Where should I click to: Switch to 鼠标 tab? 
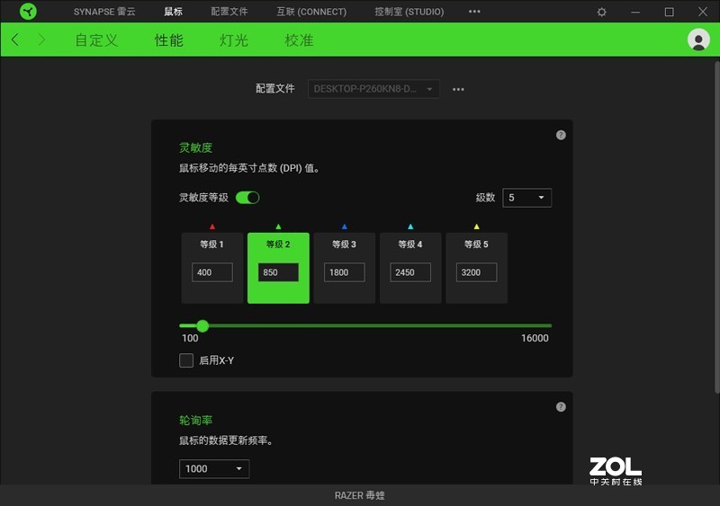coord(173,12)
